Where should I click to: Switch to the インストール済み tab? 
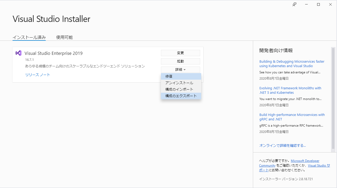(x=29, y=37)
